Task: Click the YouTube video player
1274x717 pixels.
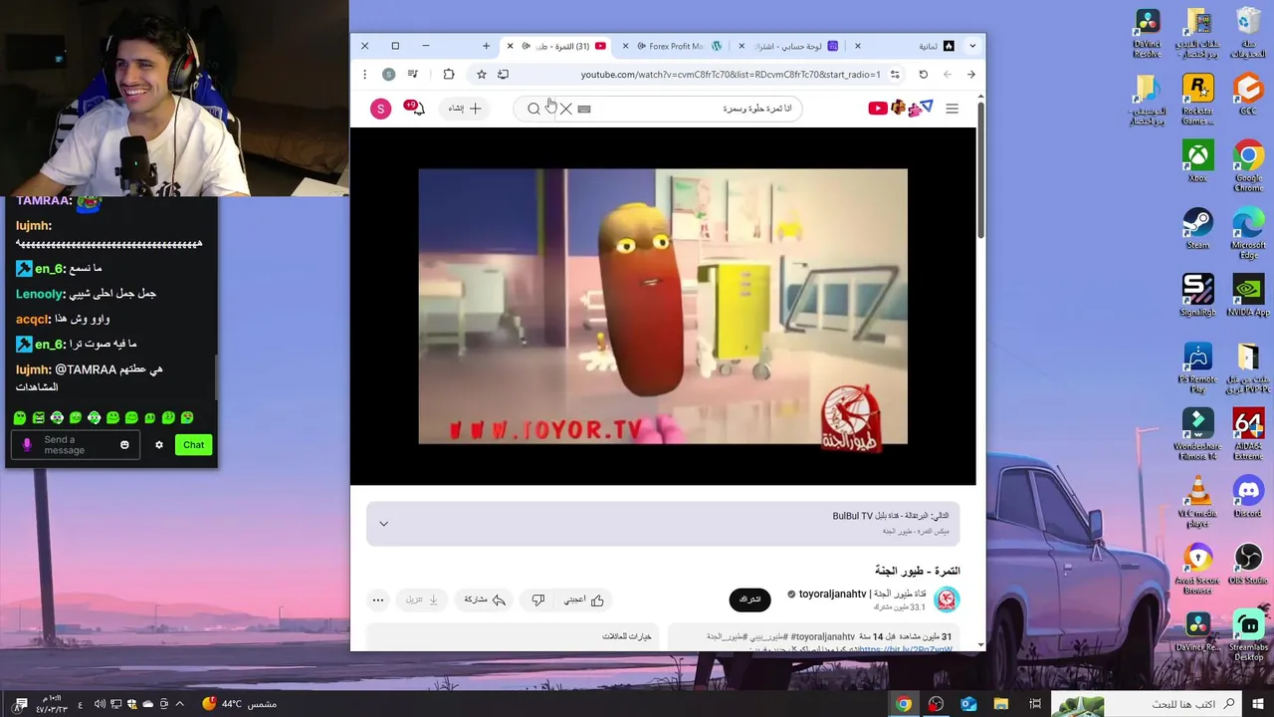Action: 663,306
